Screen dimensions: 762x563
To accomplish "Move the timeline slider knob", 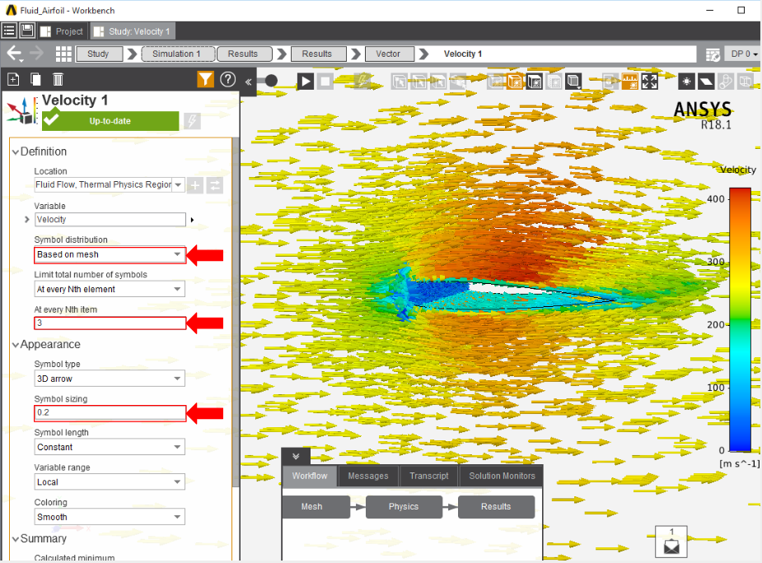I will (271, 81).
